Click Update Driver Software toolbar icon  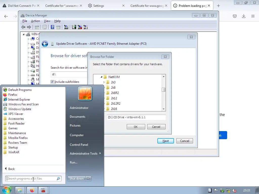(74, 27)
